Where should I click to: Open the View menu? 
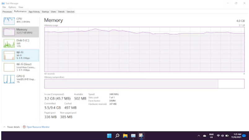21,7
